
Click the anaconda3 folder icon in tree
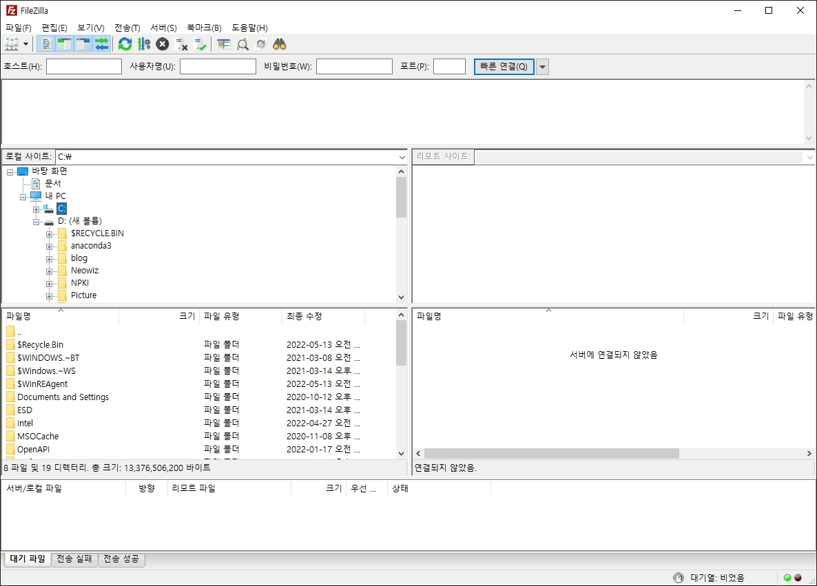point(63,245)
